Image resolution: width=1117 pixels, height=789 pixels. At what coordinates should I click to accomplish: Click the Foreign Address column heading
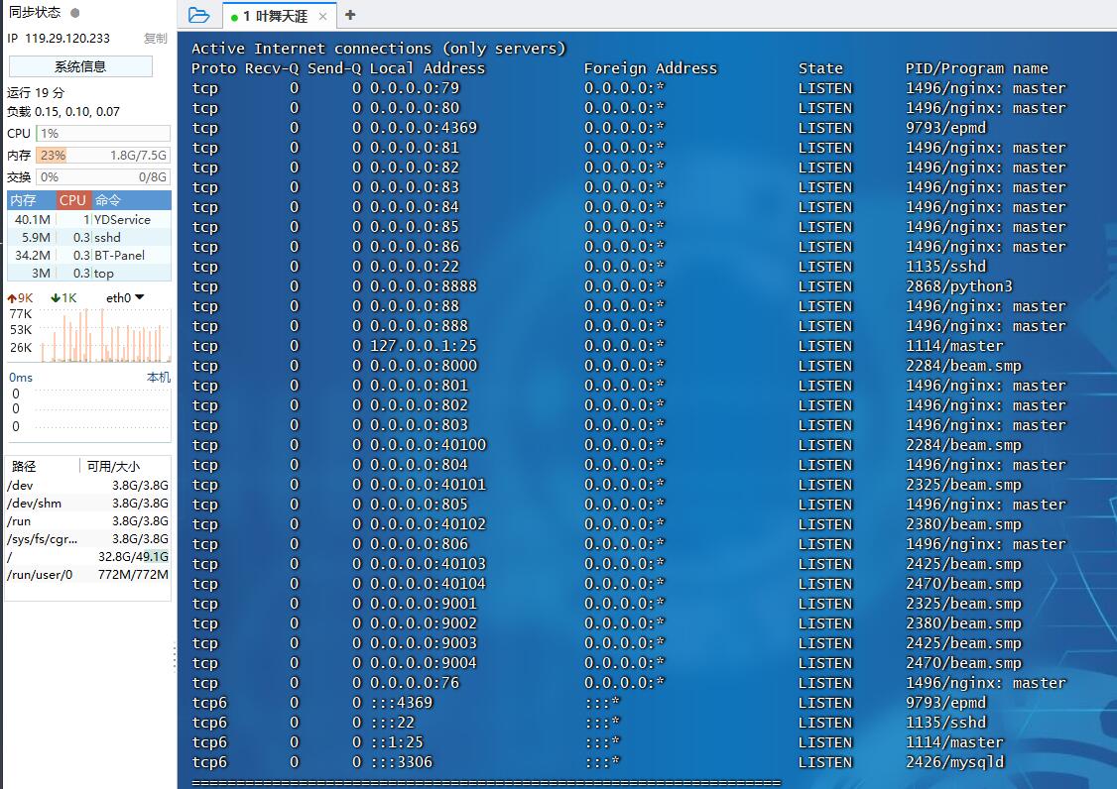click(x=651, y=68)
